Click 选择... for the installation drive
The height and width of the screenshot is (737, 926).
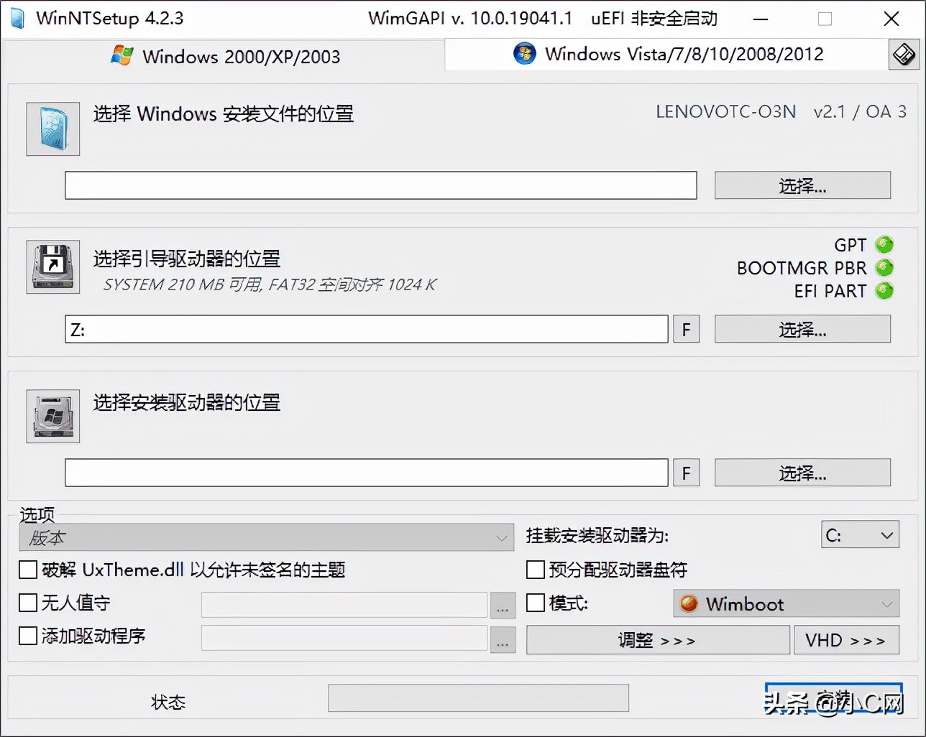pyautogui.click(x=802, y=473)
